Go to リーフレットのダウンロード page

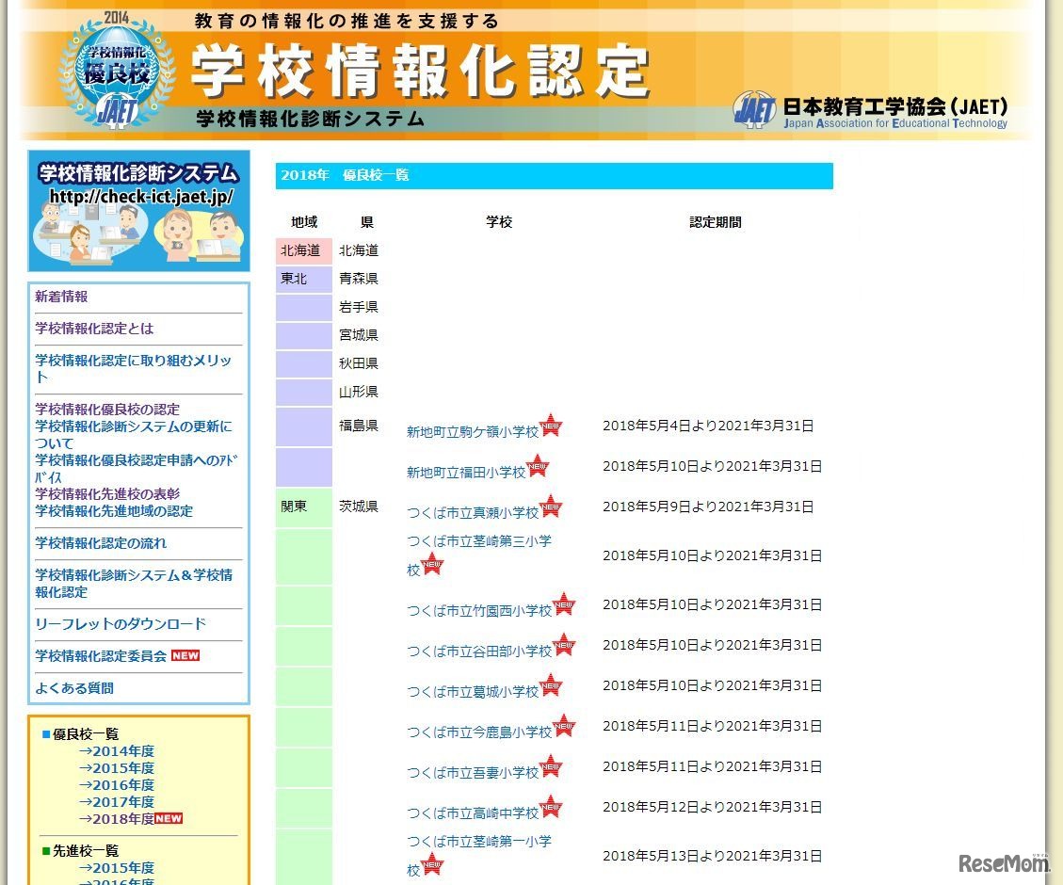pyautogui.click(x=121, y=624)
